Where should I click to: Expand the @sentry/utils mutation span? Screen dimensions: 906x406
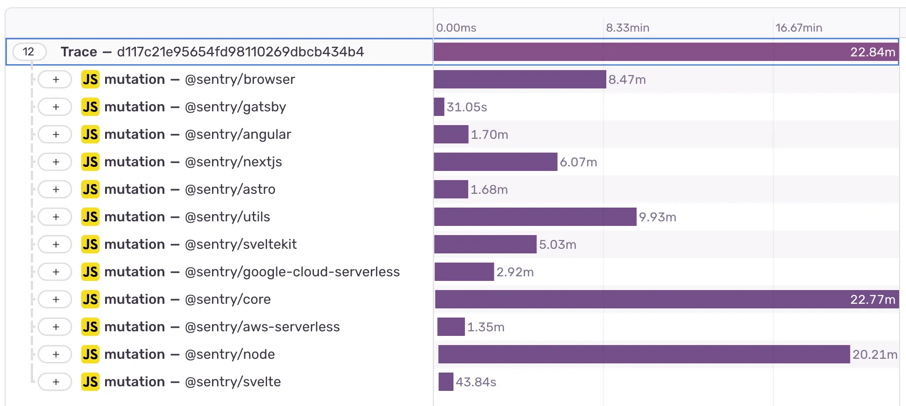tap(55, 217)
